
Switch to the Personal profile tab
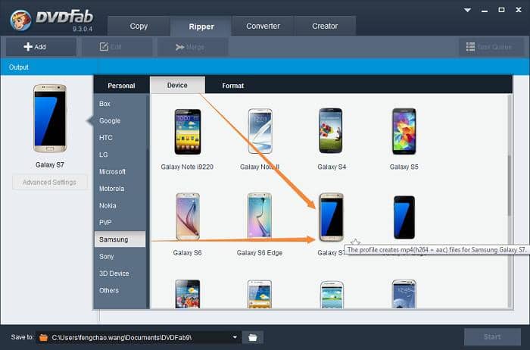point(121,86)
